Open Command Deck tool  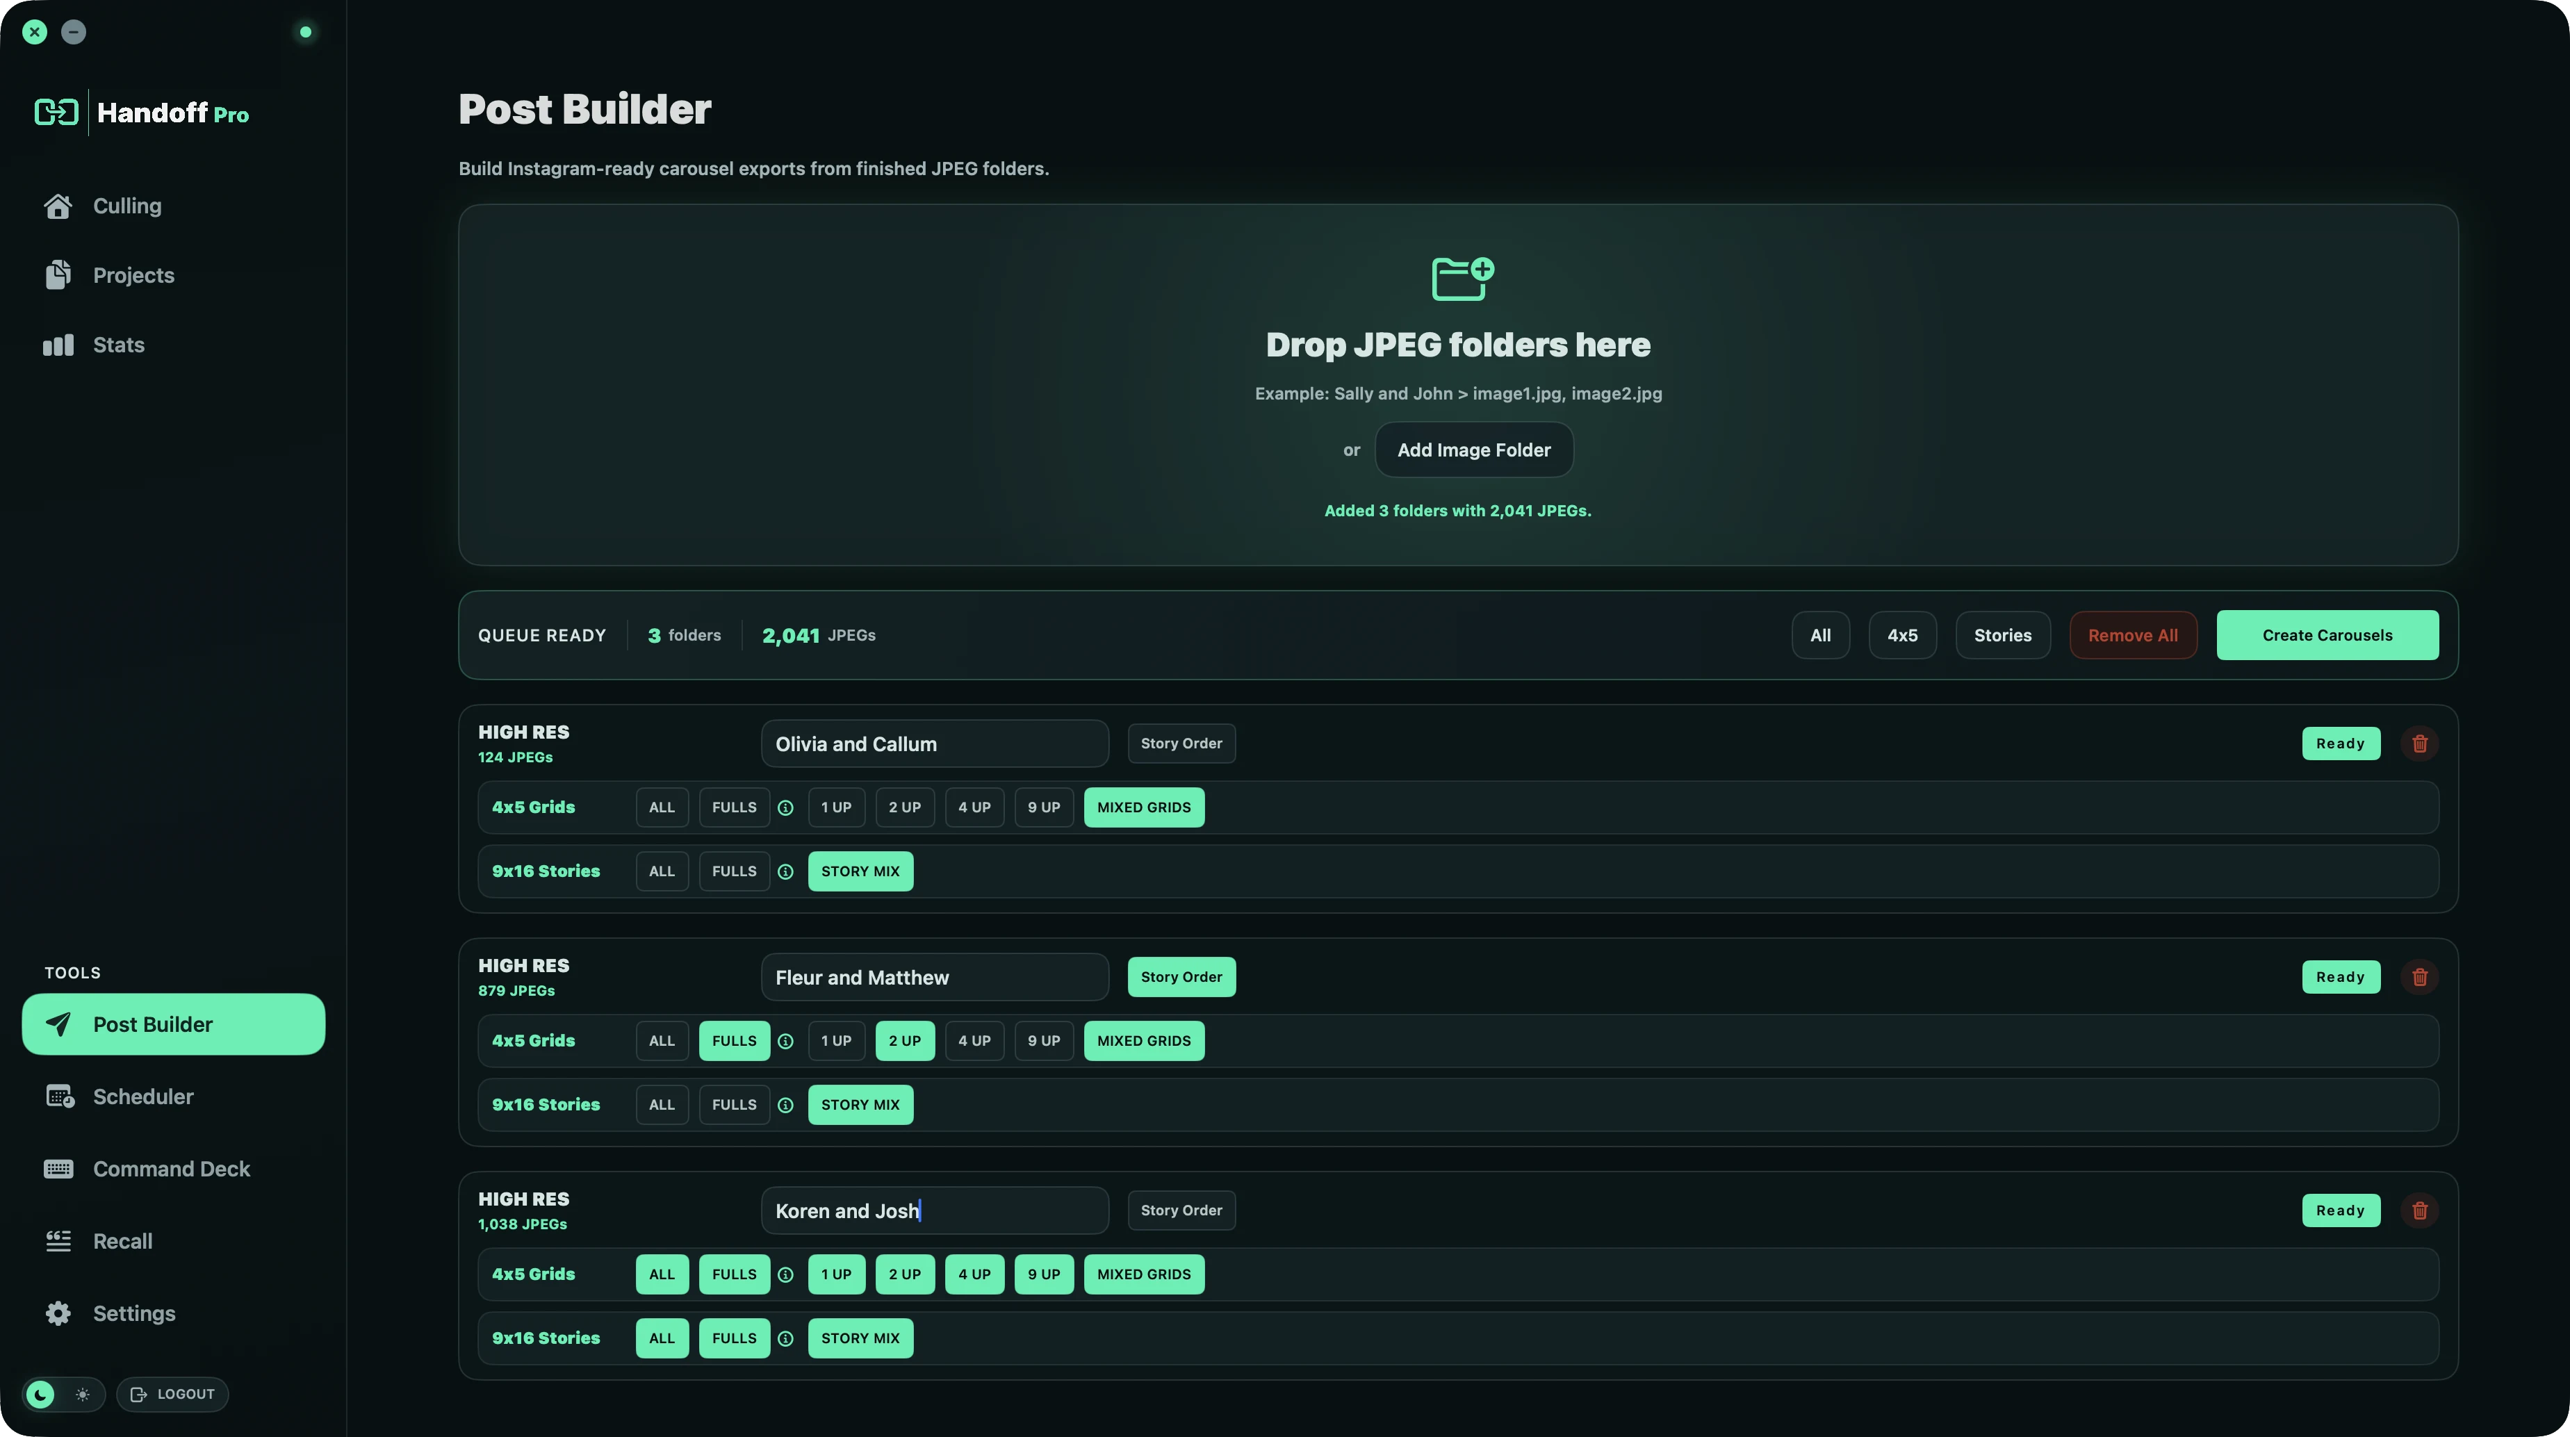(170, 1169)
